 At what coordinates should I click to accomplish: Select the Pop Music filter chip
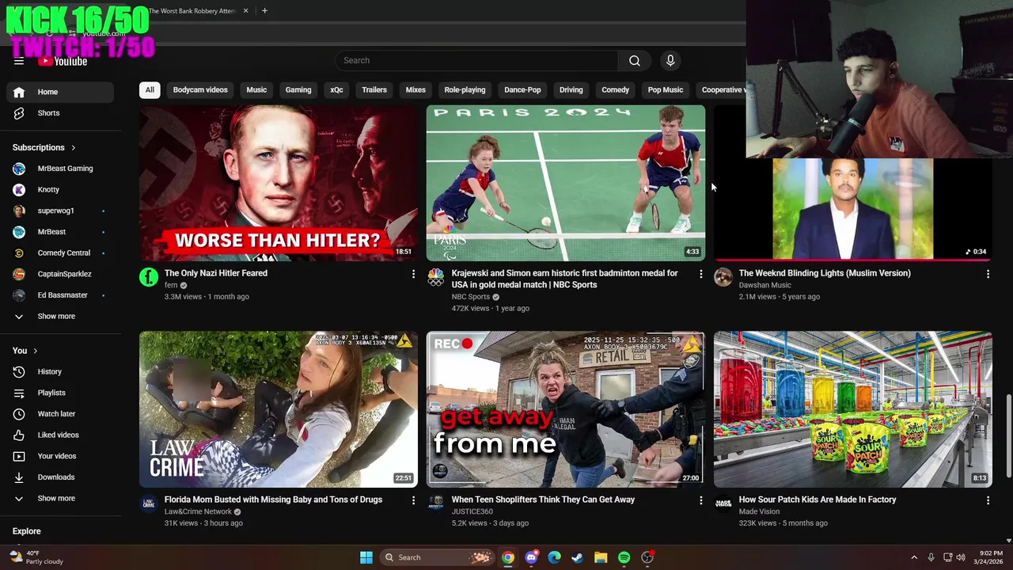click(x=666, y=90)
